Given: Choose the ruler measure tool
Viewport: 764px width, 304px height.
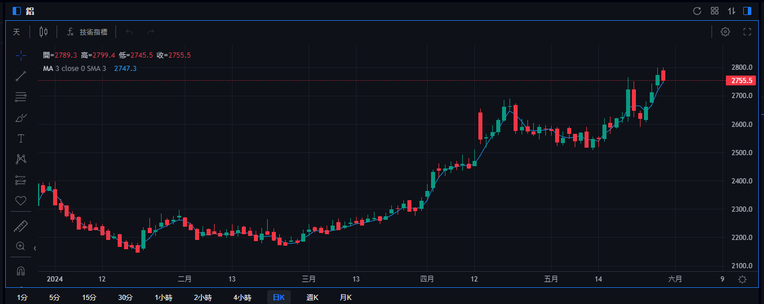Looking at the screenshot, I should click(21, 226).
